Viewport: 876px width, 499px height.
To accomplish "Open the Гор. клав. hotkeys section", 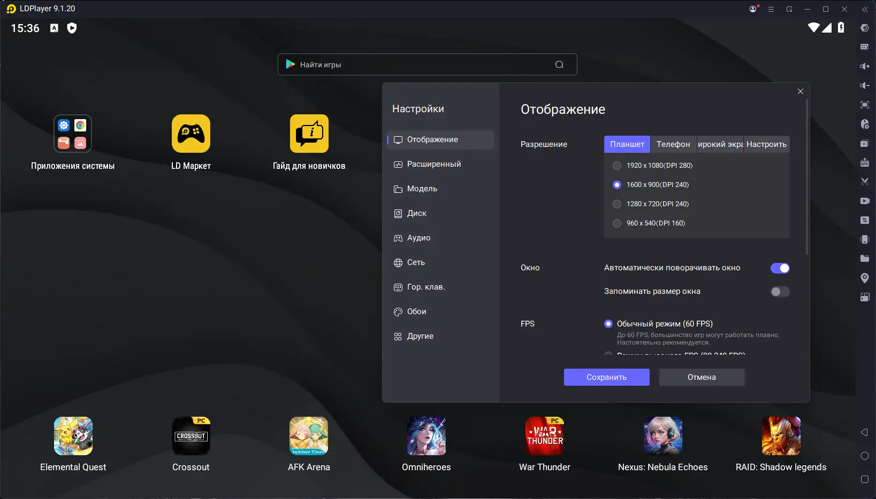I will click(x=440, y=287).
